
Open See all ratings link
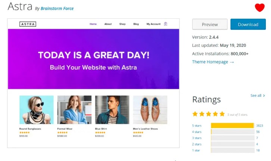258,96
